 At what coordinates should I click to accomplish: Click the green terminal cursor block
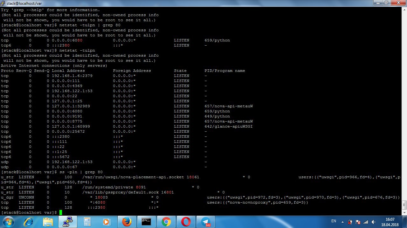pos(61,212)
